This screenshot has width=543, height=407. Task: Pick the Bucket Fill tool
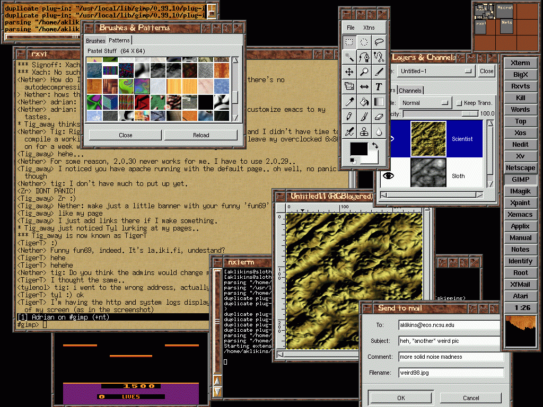[x=364, y=101]
